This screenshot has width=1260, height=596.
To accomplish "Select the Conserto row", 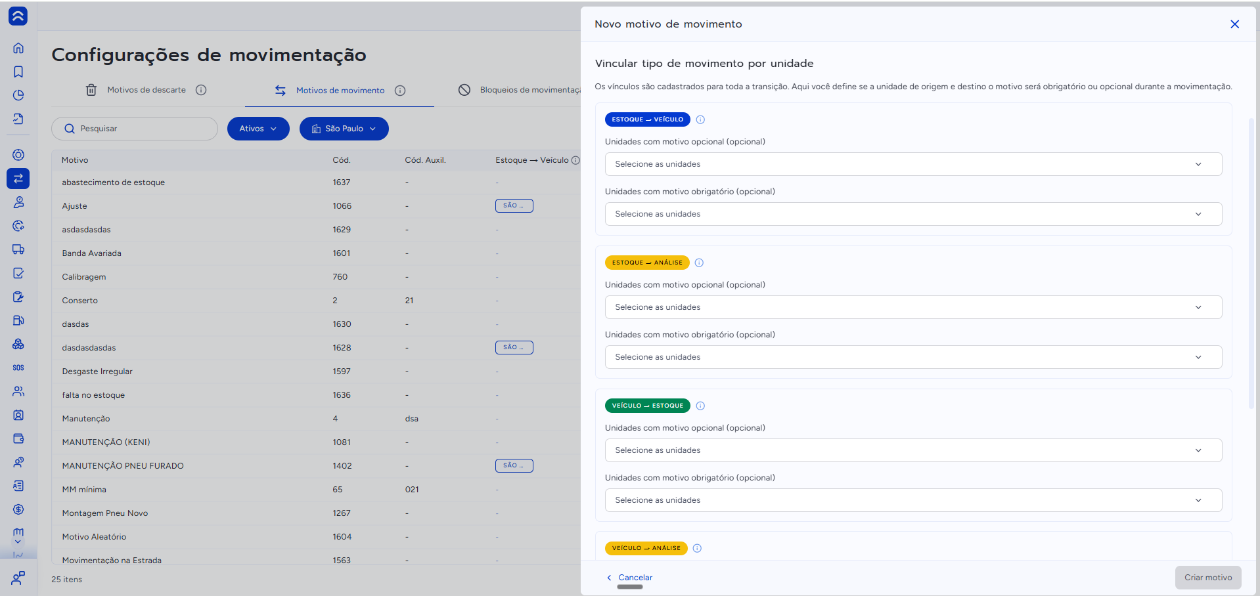I will tap(316, 301).
